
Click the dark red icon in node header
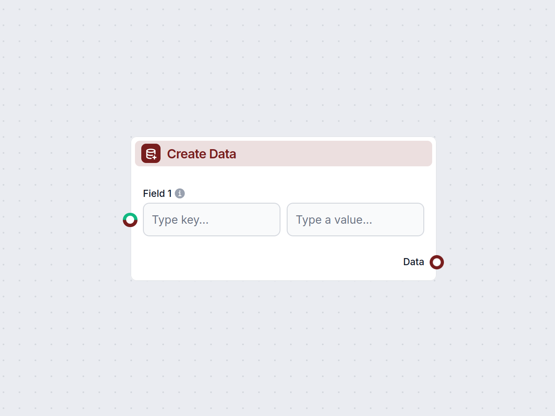click(151, 153)
